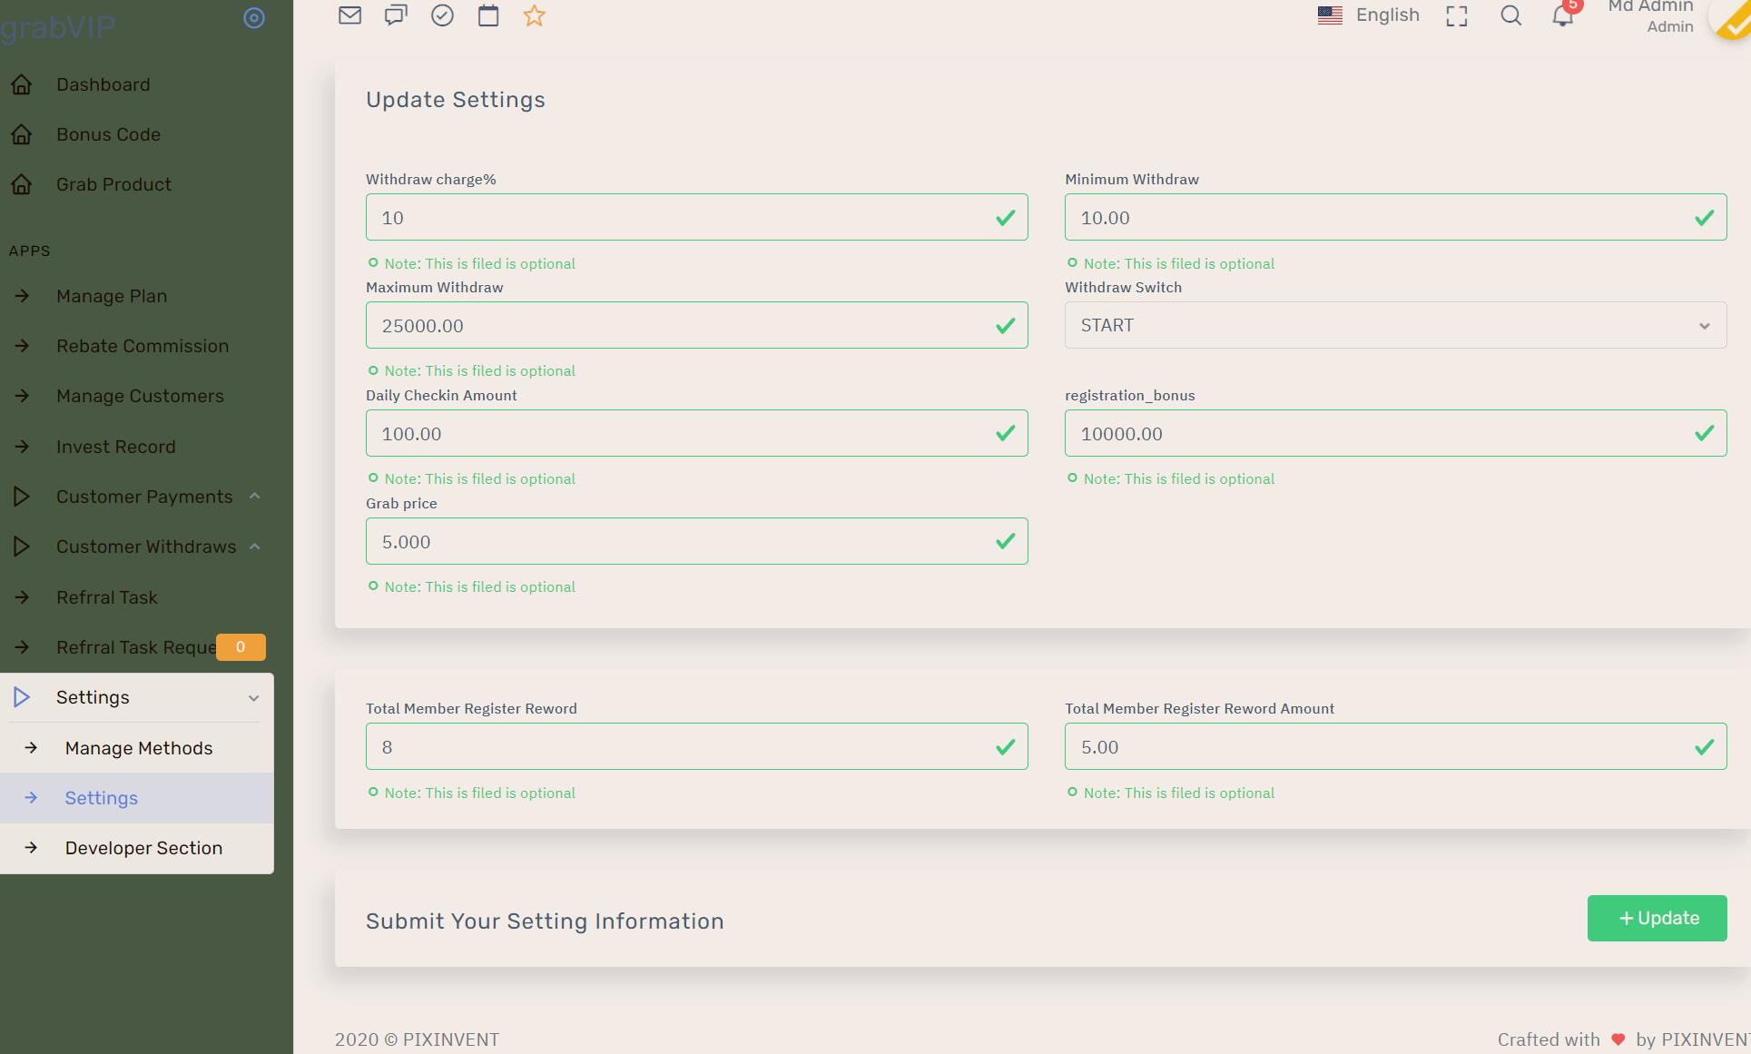Click the green Update button

coord(1657,918)
